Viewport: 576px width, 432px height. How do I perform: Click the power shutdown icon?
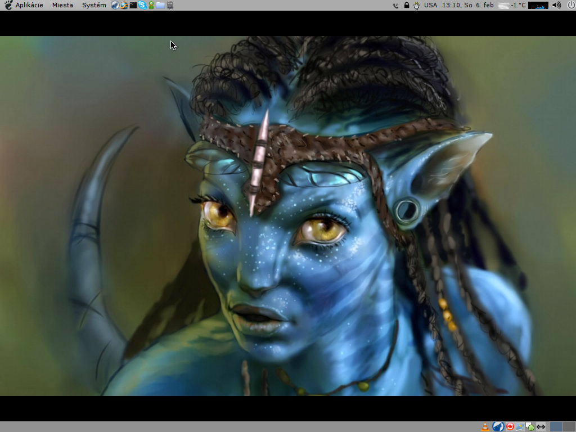click(570, 5)
